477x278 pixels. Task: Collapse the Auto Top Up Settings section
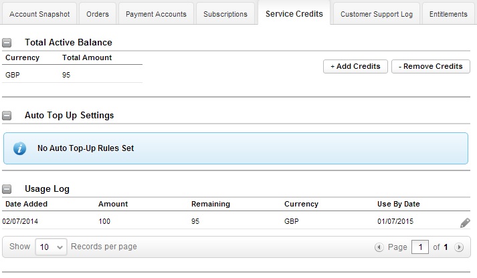point(7,116)
